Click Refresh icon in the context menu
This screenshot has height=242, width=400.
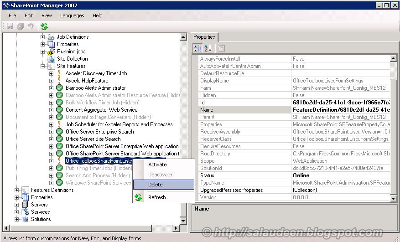coord(138,197)
